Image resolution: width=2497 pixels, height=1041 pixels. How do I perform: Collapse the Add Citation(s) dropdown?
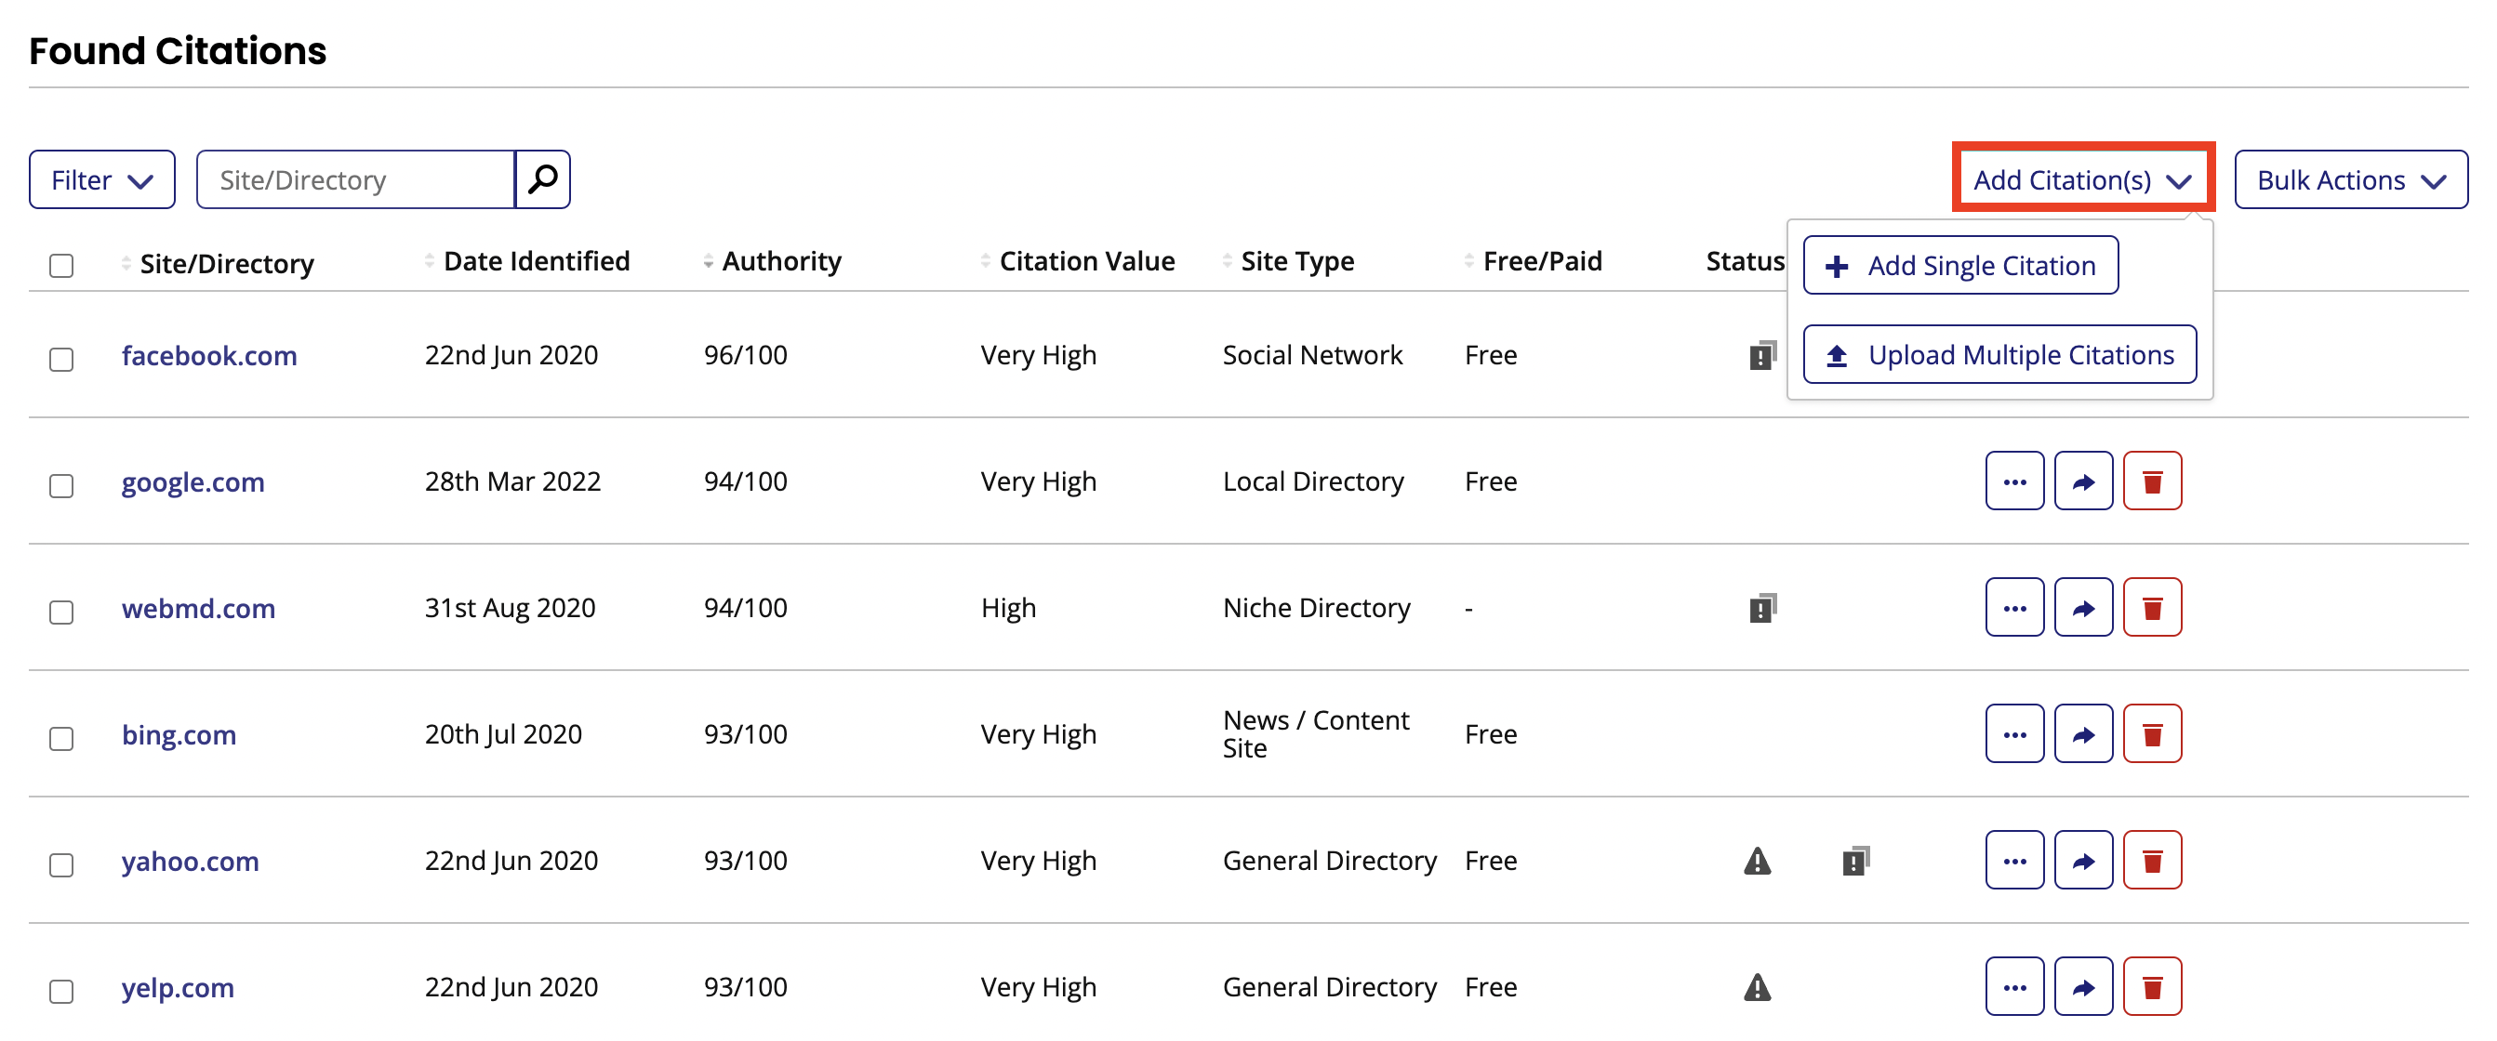[2083, 179]
